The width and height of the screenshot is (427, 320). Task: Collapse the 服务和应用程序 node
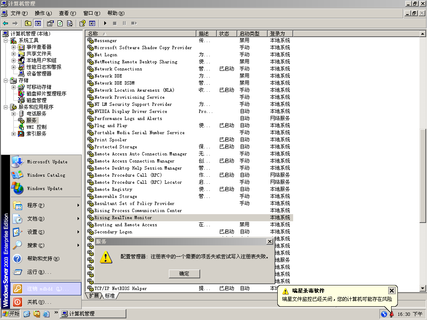[5, 107]
